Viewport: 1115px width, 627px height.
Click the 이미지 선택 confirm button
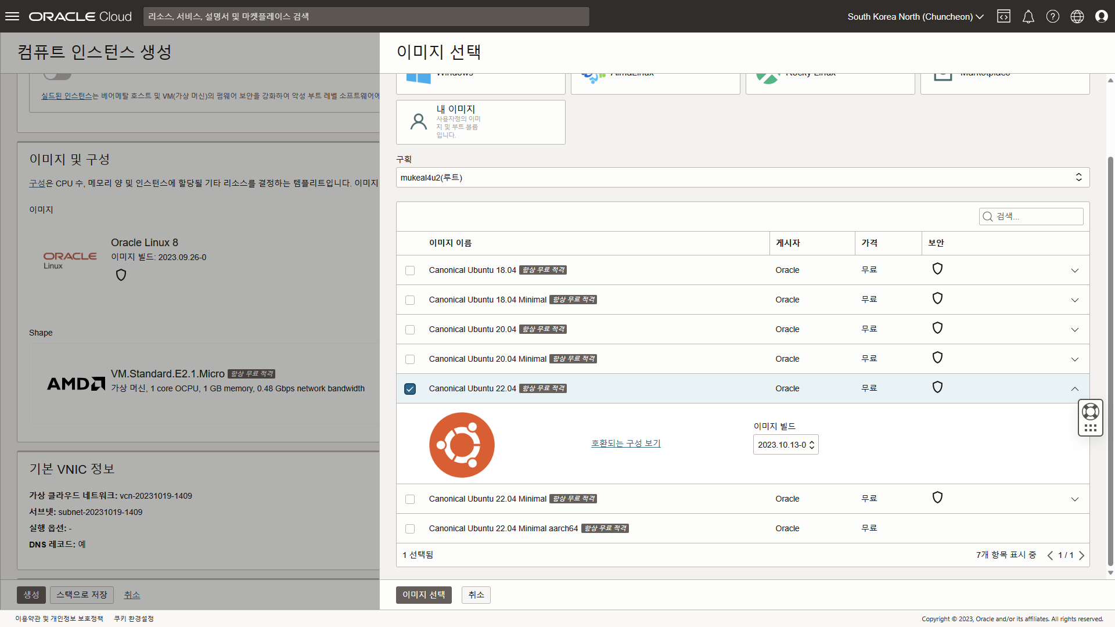pyautogui.click(x=423, y=594)
